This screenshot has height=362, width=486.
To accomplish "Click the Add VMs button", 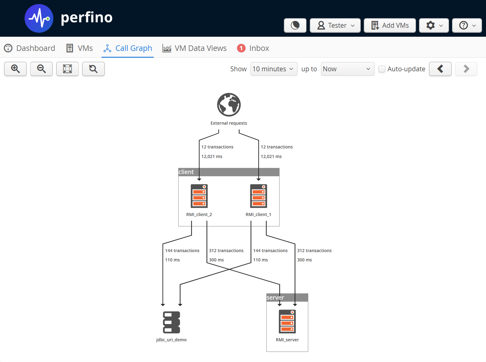I will [390, 25].
